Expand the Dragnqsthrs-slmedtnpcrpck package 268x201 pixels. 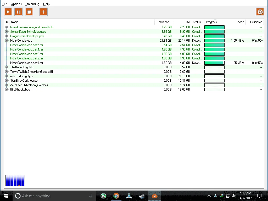point(7,36)
